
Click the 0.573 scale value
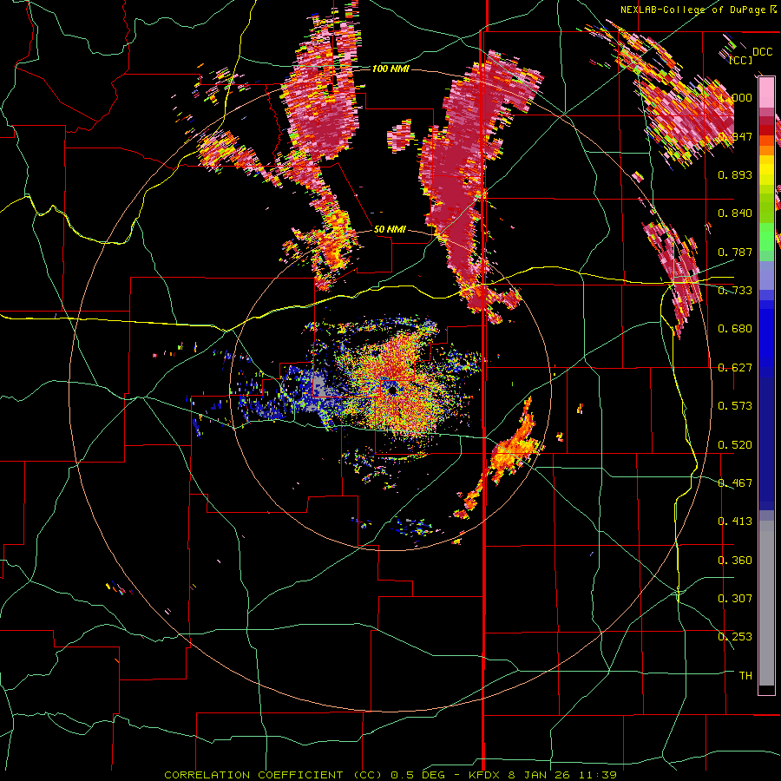735,406
